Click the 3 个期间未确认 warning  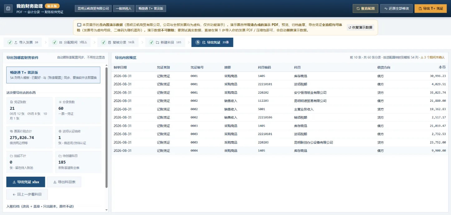(433, 58)
